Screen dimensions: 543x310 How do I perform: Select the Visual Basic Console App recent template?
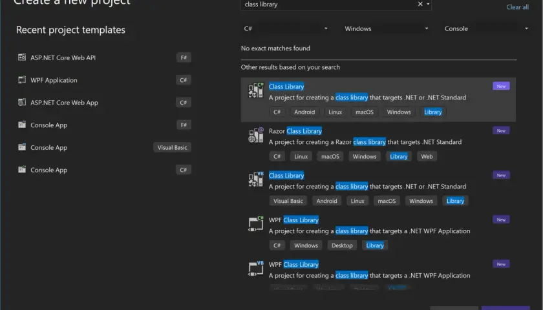click(x=104, y=147)
